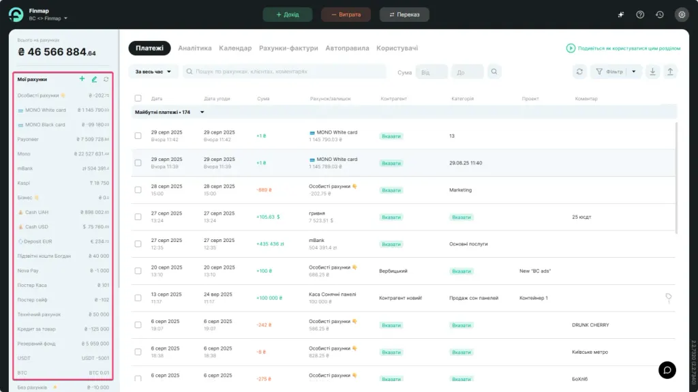Check the 28 серп 2025 Marketing row checkbox

[138, 190]
